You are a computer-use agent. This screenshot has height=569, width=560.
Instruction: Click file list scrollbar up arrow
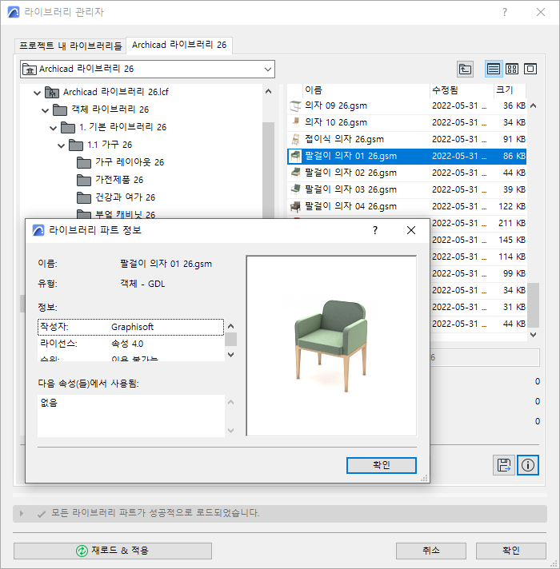point(533,106)
